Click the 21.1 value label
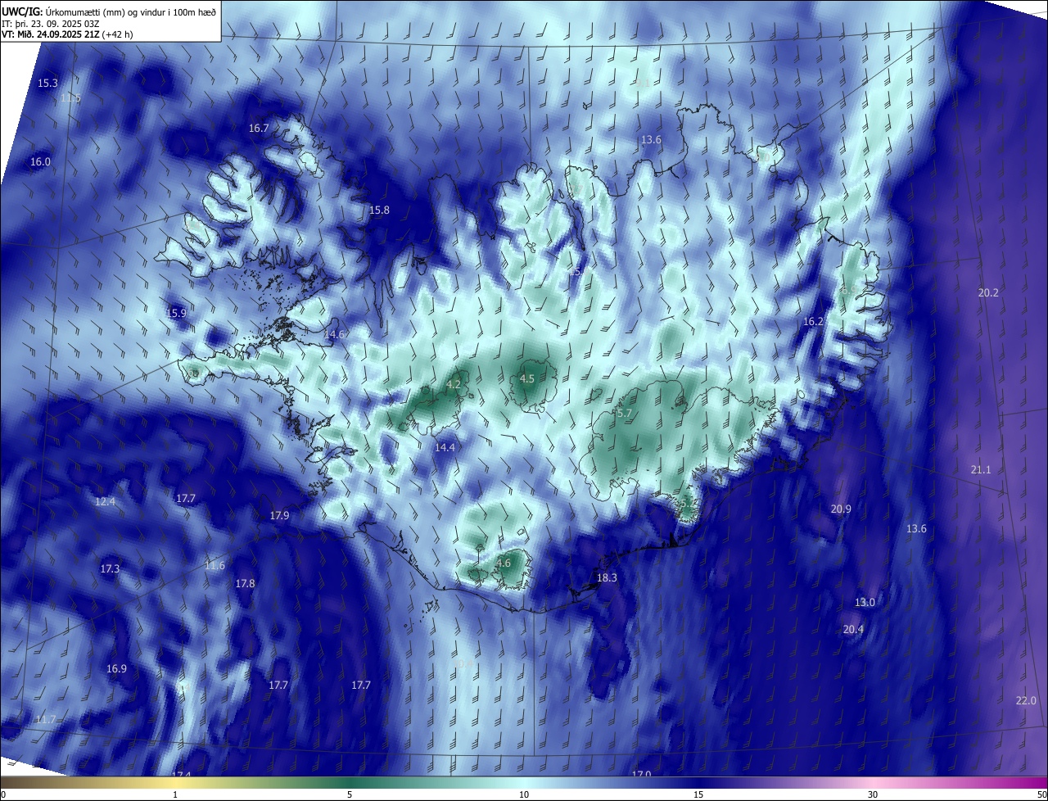The height and width of the screenshot is (801, 1048). 981,469
